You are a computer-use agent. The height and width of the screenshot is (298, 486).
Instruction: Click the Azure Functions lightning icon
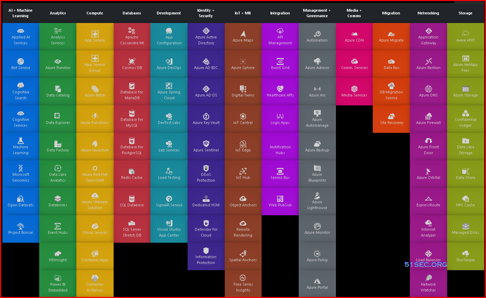tap(95, 116)
